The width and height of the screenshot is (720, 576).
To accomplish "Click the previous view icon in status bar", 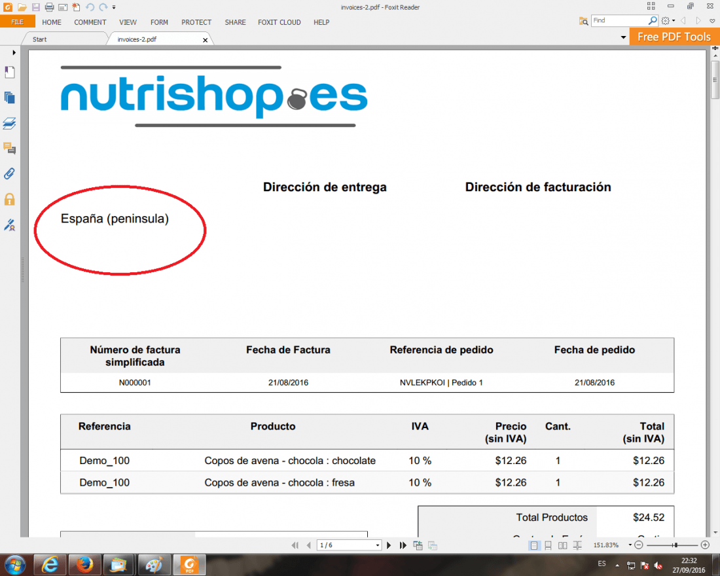I will (x=418, y=545).
